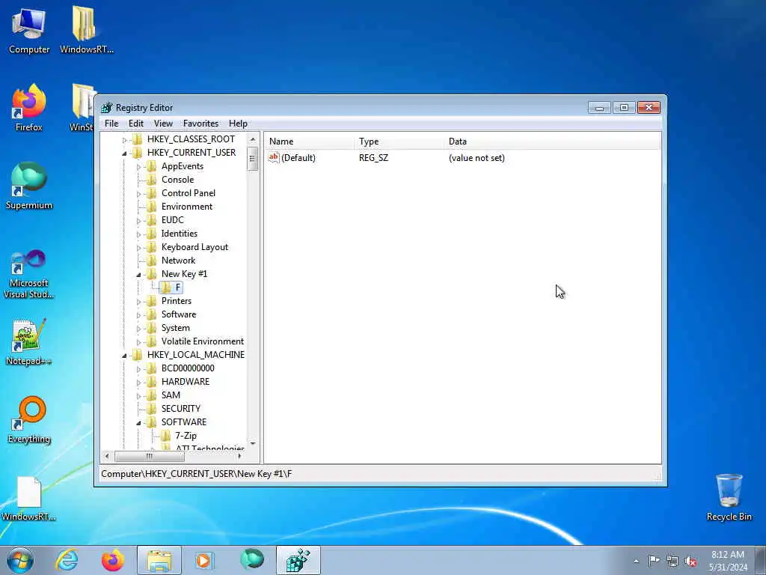
Task: Open Windows Media Player from taskbar
Action: point(203,560)
